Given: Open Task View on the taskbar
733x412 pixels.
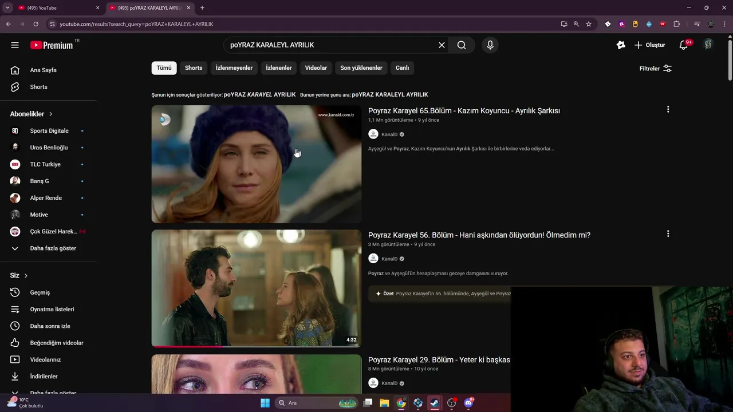Looking at the screenshot, I should tap(368, 403).
